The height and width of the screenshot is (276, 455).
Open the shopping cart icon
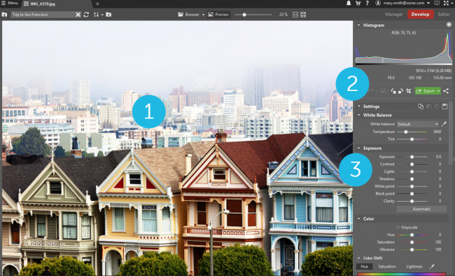click(x=358, y=4)
